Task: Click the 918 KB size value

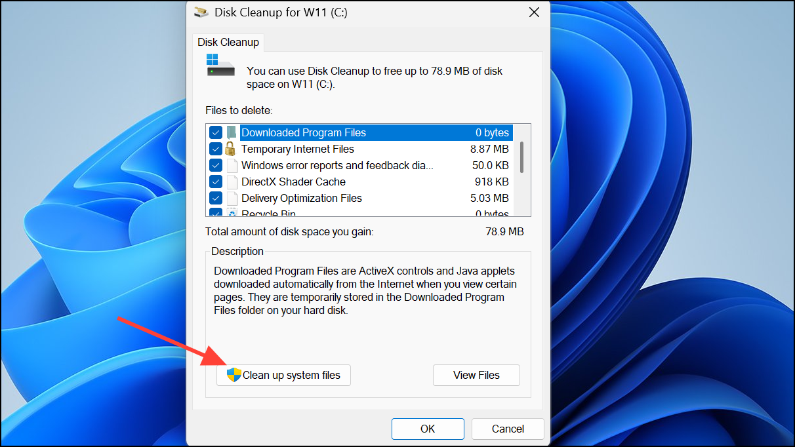Action: click(492, 182)
